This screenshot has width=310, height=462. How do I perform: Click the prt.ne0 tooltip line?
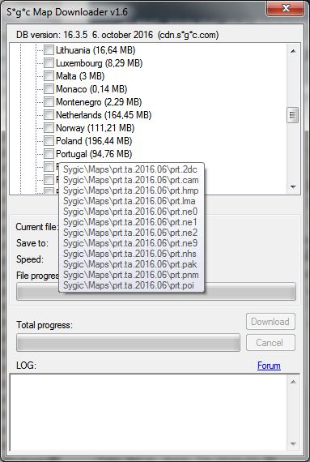coord(130,212)
